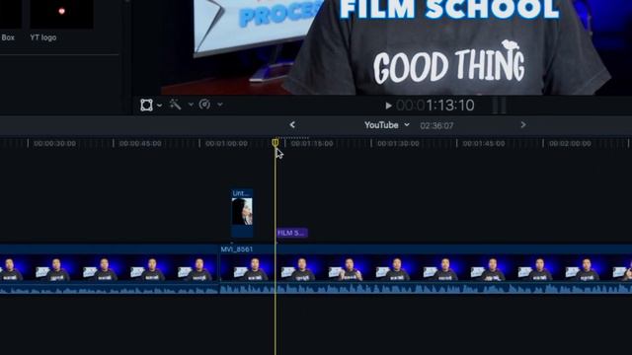Expand the enhancements dropdown chevron
Viewport: 632px width, 355px height.
pyautogui.click(x=191, y=105)
